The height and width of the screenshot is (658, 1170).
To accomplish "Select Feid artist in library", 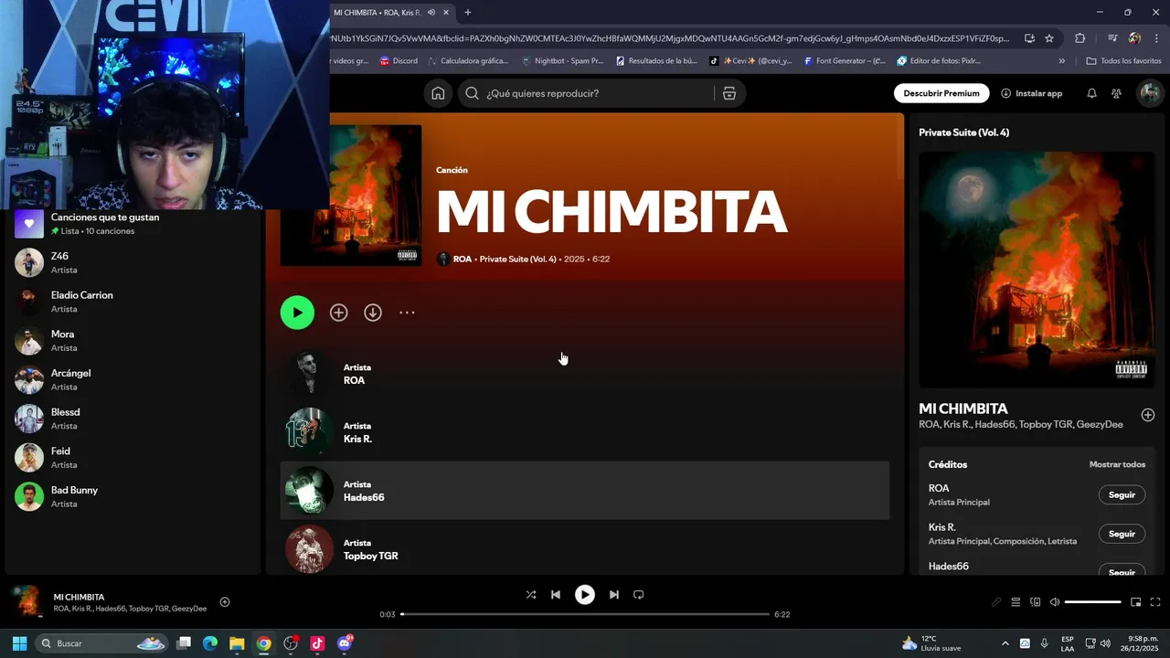I will tap(133, 457).
